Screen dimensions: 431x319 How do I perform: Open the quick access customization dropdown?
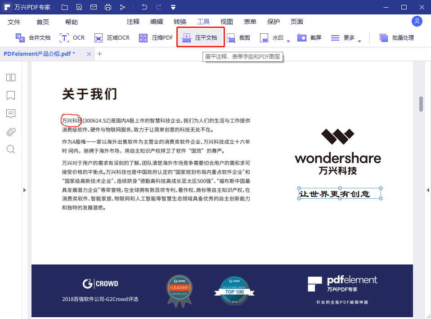[173, 7]
